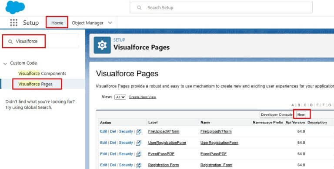
Task: Click the Developer Console button
Action: [276, 114]
